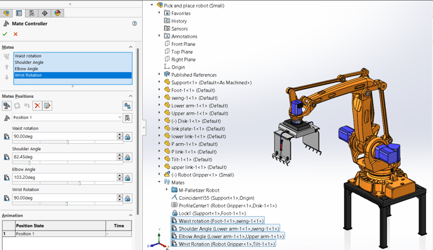Expand Published References

click(159, 74)
